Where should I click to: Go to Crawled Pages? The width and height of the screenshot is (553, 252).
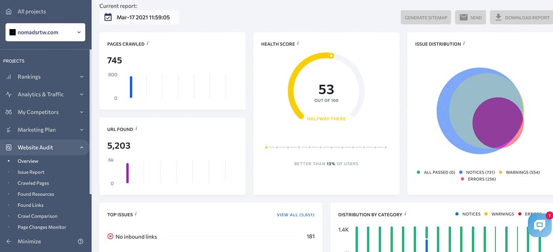tap(33, 183)
